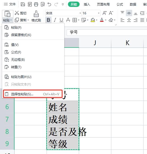Click the large 粘贴 clipboard icon
This screenshot has height=154, width=147.
point(7,14)
